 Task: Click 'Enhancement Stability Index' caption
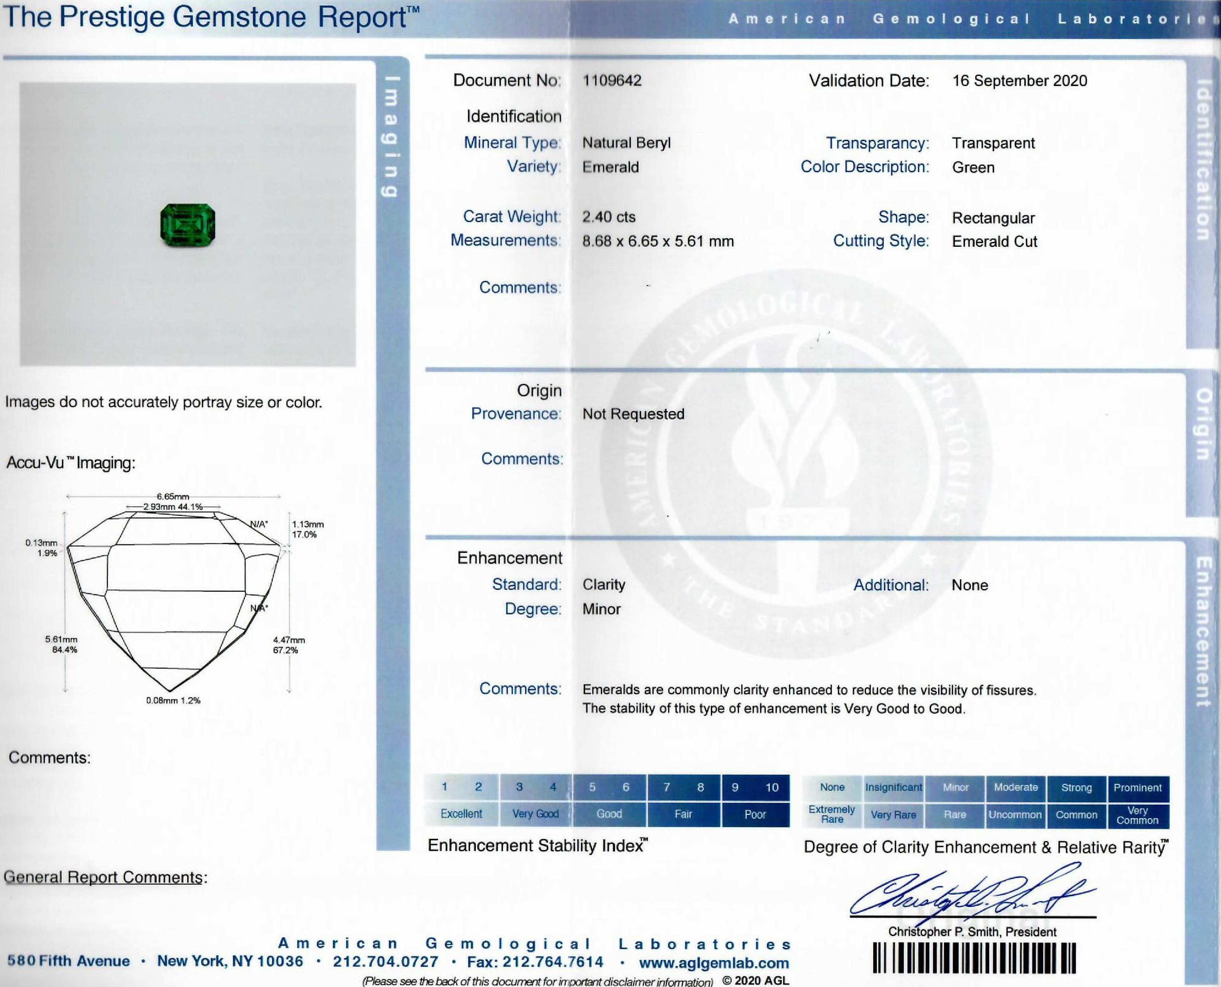tap(538, 846)
